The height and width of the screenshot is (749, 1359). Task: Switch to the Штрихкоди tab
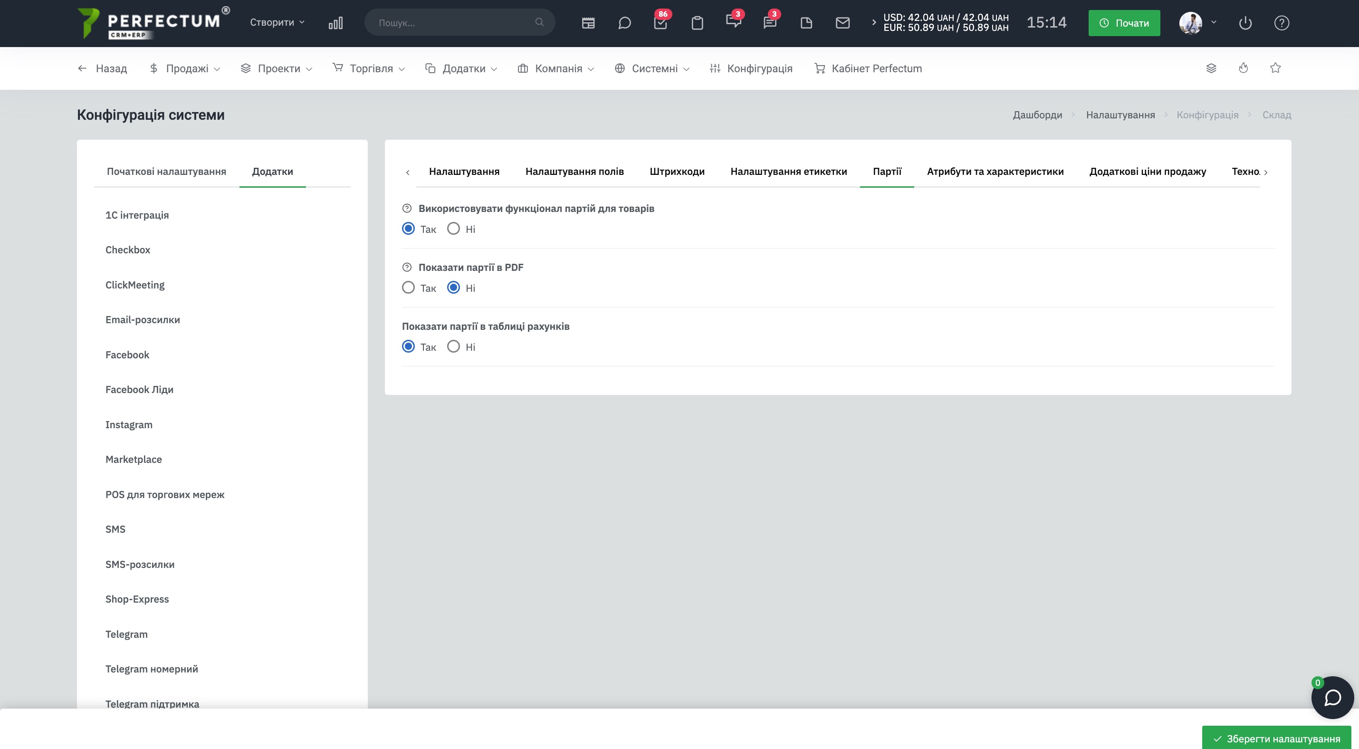pos(676,172)
